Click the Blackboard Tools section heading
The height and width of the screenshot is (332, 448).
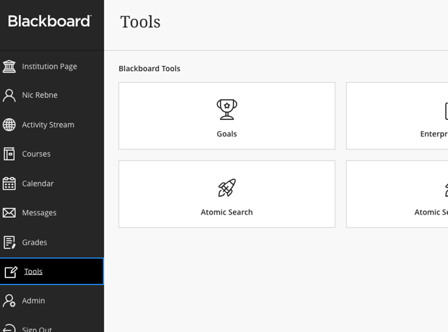pos(149,68)
